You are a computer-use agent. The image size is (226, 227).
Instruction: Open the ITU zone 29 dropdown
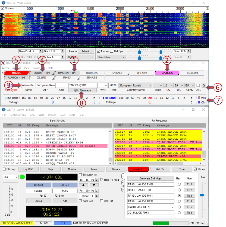pyautogui.click(x=179, y=85)
